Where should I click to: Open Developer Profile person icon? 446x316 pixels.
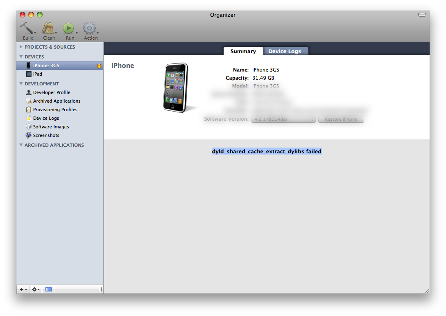[28, 92]
